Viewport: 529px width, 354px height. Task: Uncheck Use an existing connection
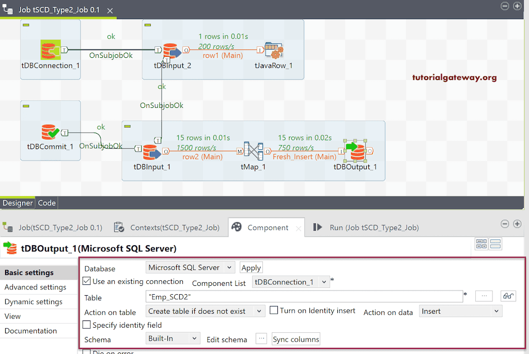86,282
